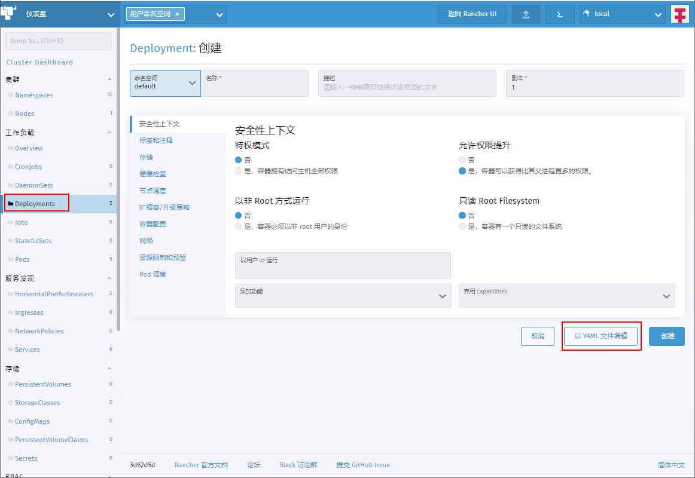Image resolution: width=695 pixels, height=478 pixels.
Task: Click the Rancher cow logo
Action: (10, 13)
